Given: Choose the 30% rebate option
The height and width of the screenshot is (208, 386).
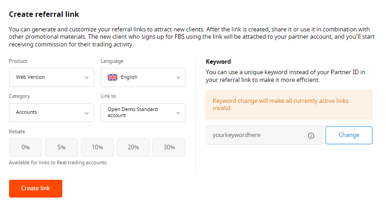Looking at the screenshot, I should coord(169,147).
